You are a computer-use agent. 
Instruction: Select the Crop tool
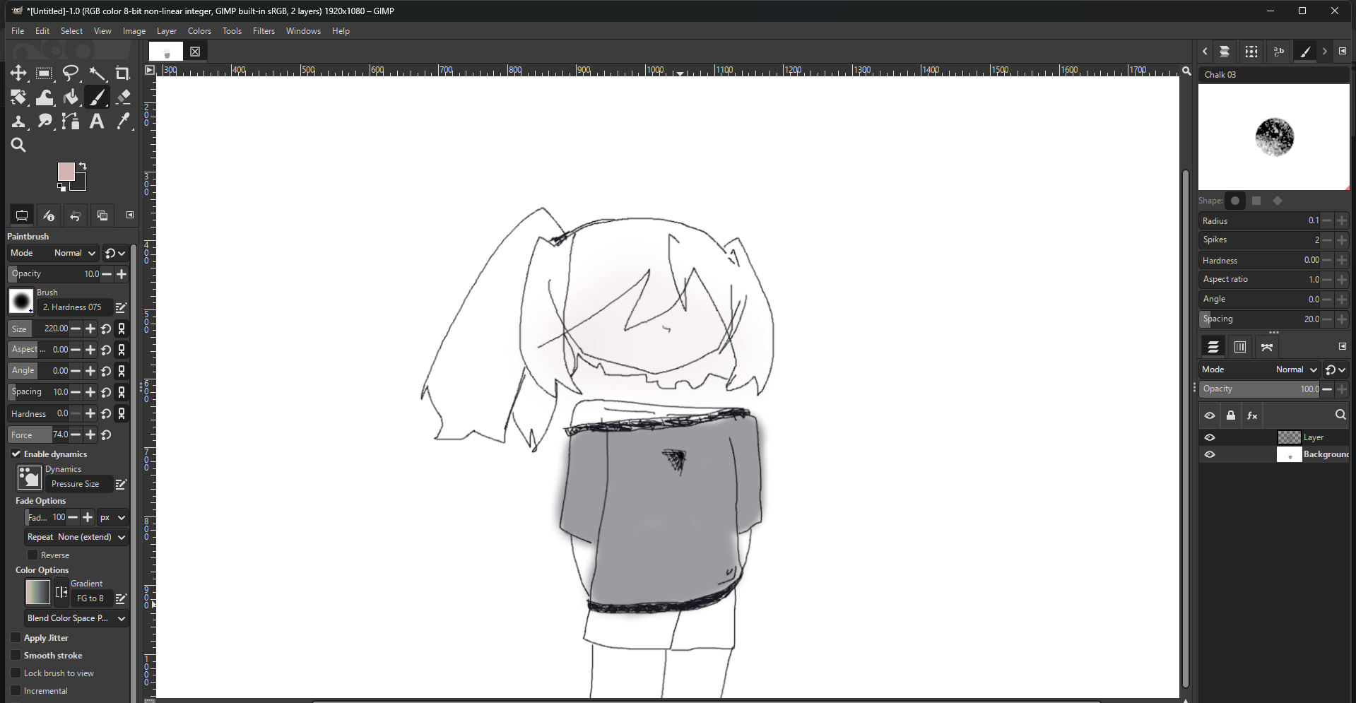123,73
